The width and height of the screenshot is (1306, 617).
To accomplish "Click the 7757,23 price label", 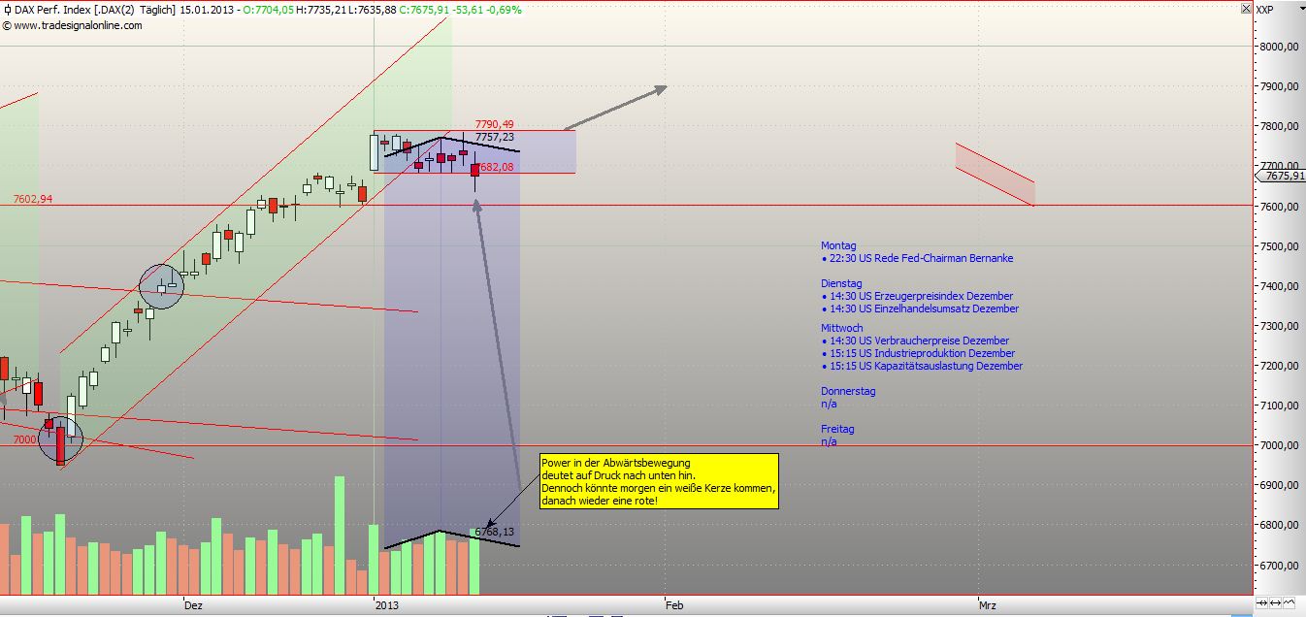I will click(495, 138).
